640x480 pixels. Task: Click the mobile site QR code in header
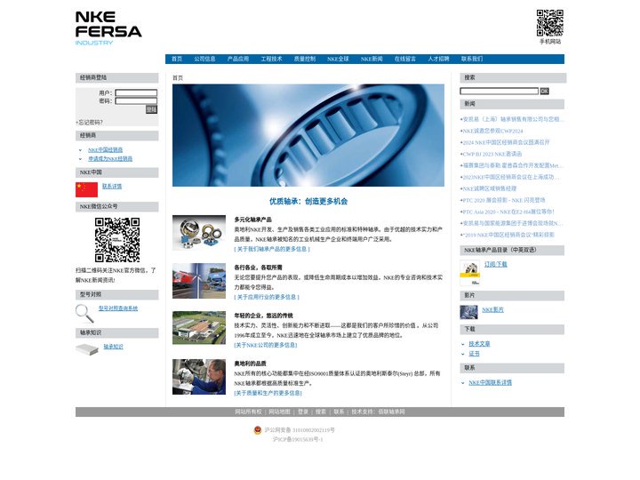[550, 23]
